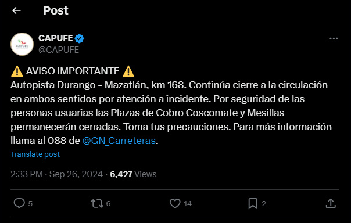The image size is (351, 223).
Task: Click the share upload icon
Action: (331, 203)
